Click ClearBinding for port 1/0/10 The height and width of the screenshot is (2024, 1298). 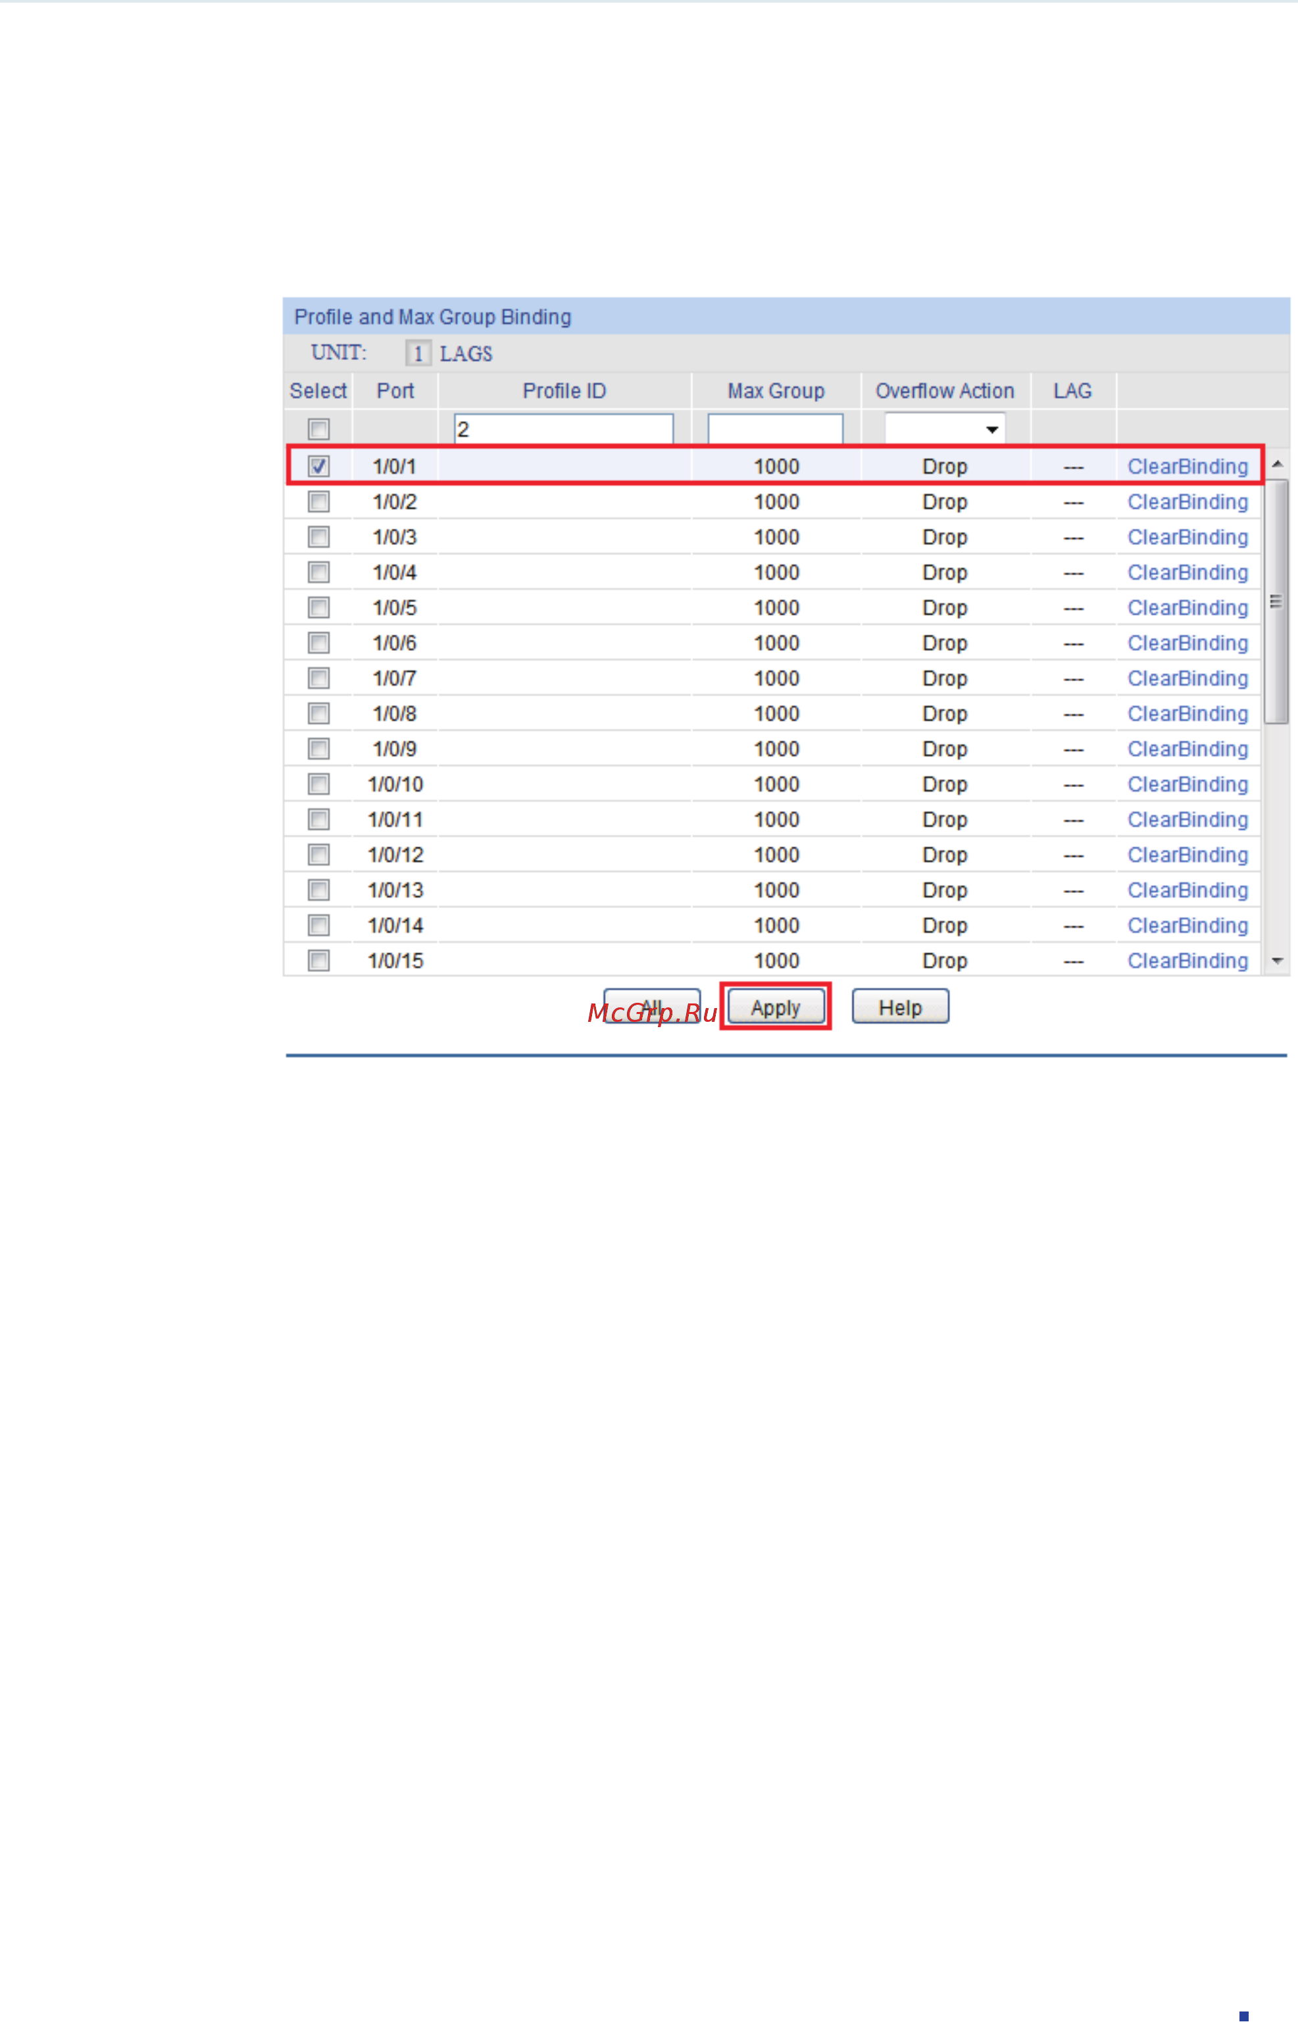click(1187, 786)
